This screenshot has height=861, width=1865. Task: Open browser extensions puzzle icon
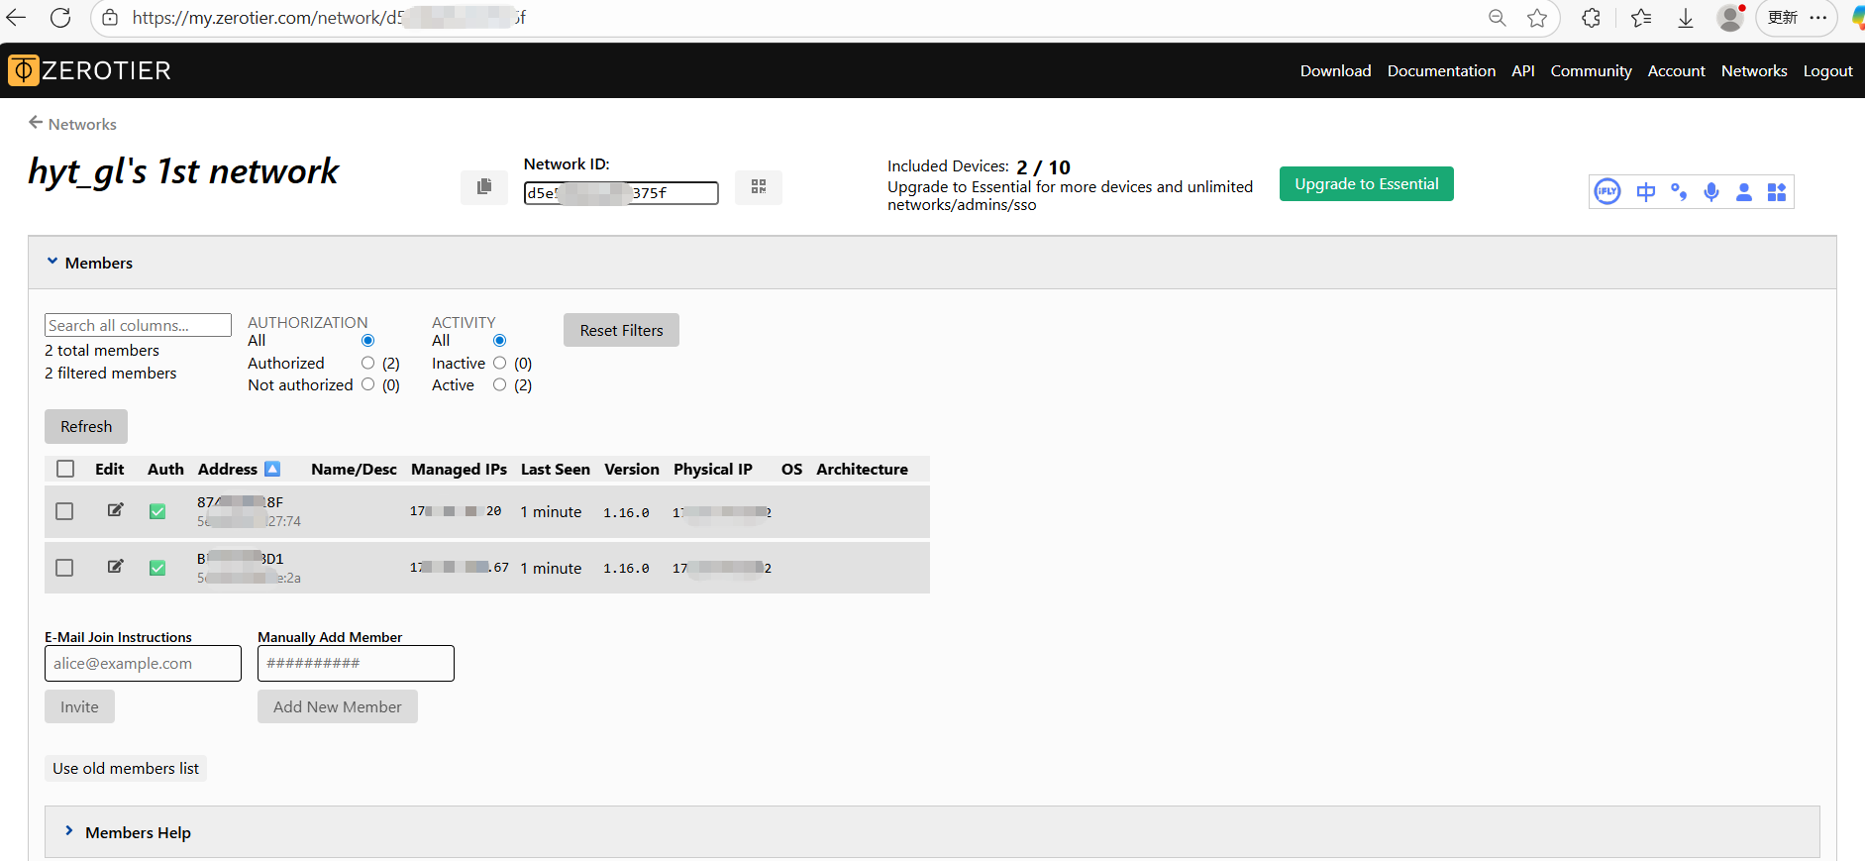coord(1591,18)
